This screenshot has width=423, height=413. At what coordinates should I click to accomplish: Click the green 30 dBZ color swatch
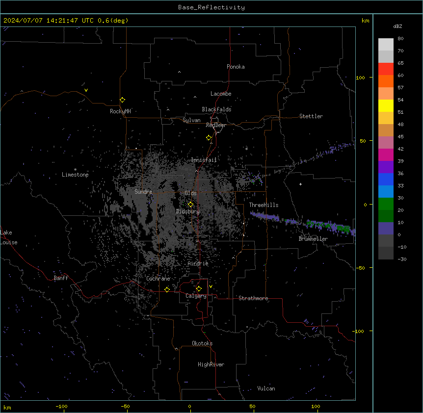pyautogui.click(x=386, y=204)
